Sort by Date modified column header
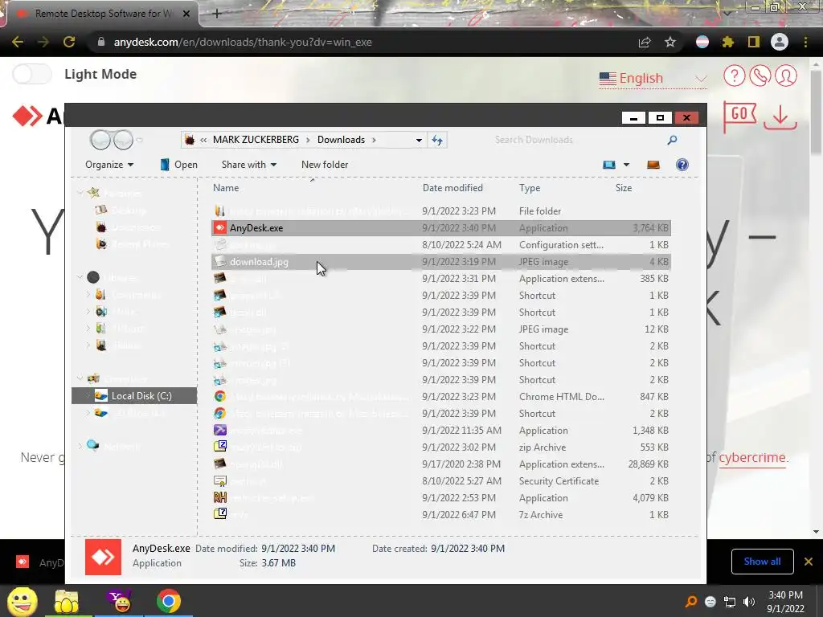Image resolution: width=823 pixels, height=617 pixels. click(452, 188)
